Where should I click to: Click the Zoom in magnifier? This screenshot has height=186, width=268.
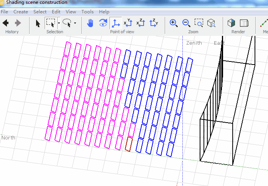point(174,23)
